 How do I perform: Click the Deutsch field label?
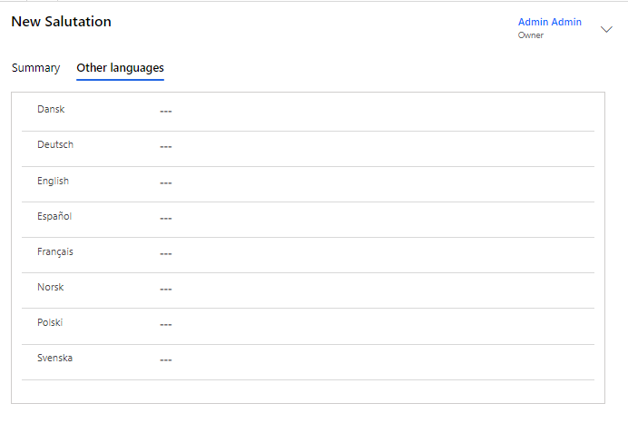pyautogui.click(x=55, y=144)
